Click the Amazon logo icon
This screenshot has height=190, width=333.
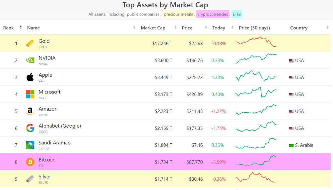30,111
